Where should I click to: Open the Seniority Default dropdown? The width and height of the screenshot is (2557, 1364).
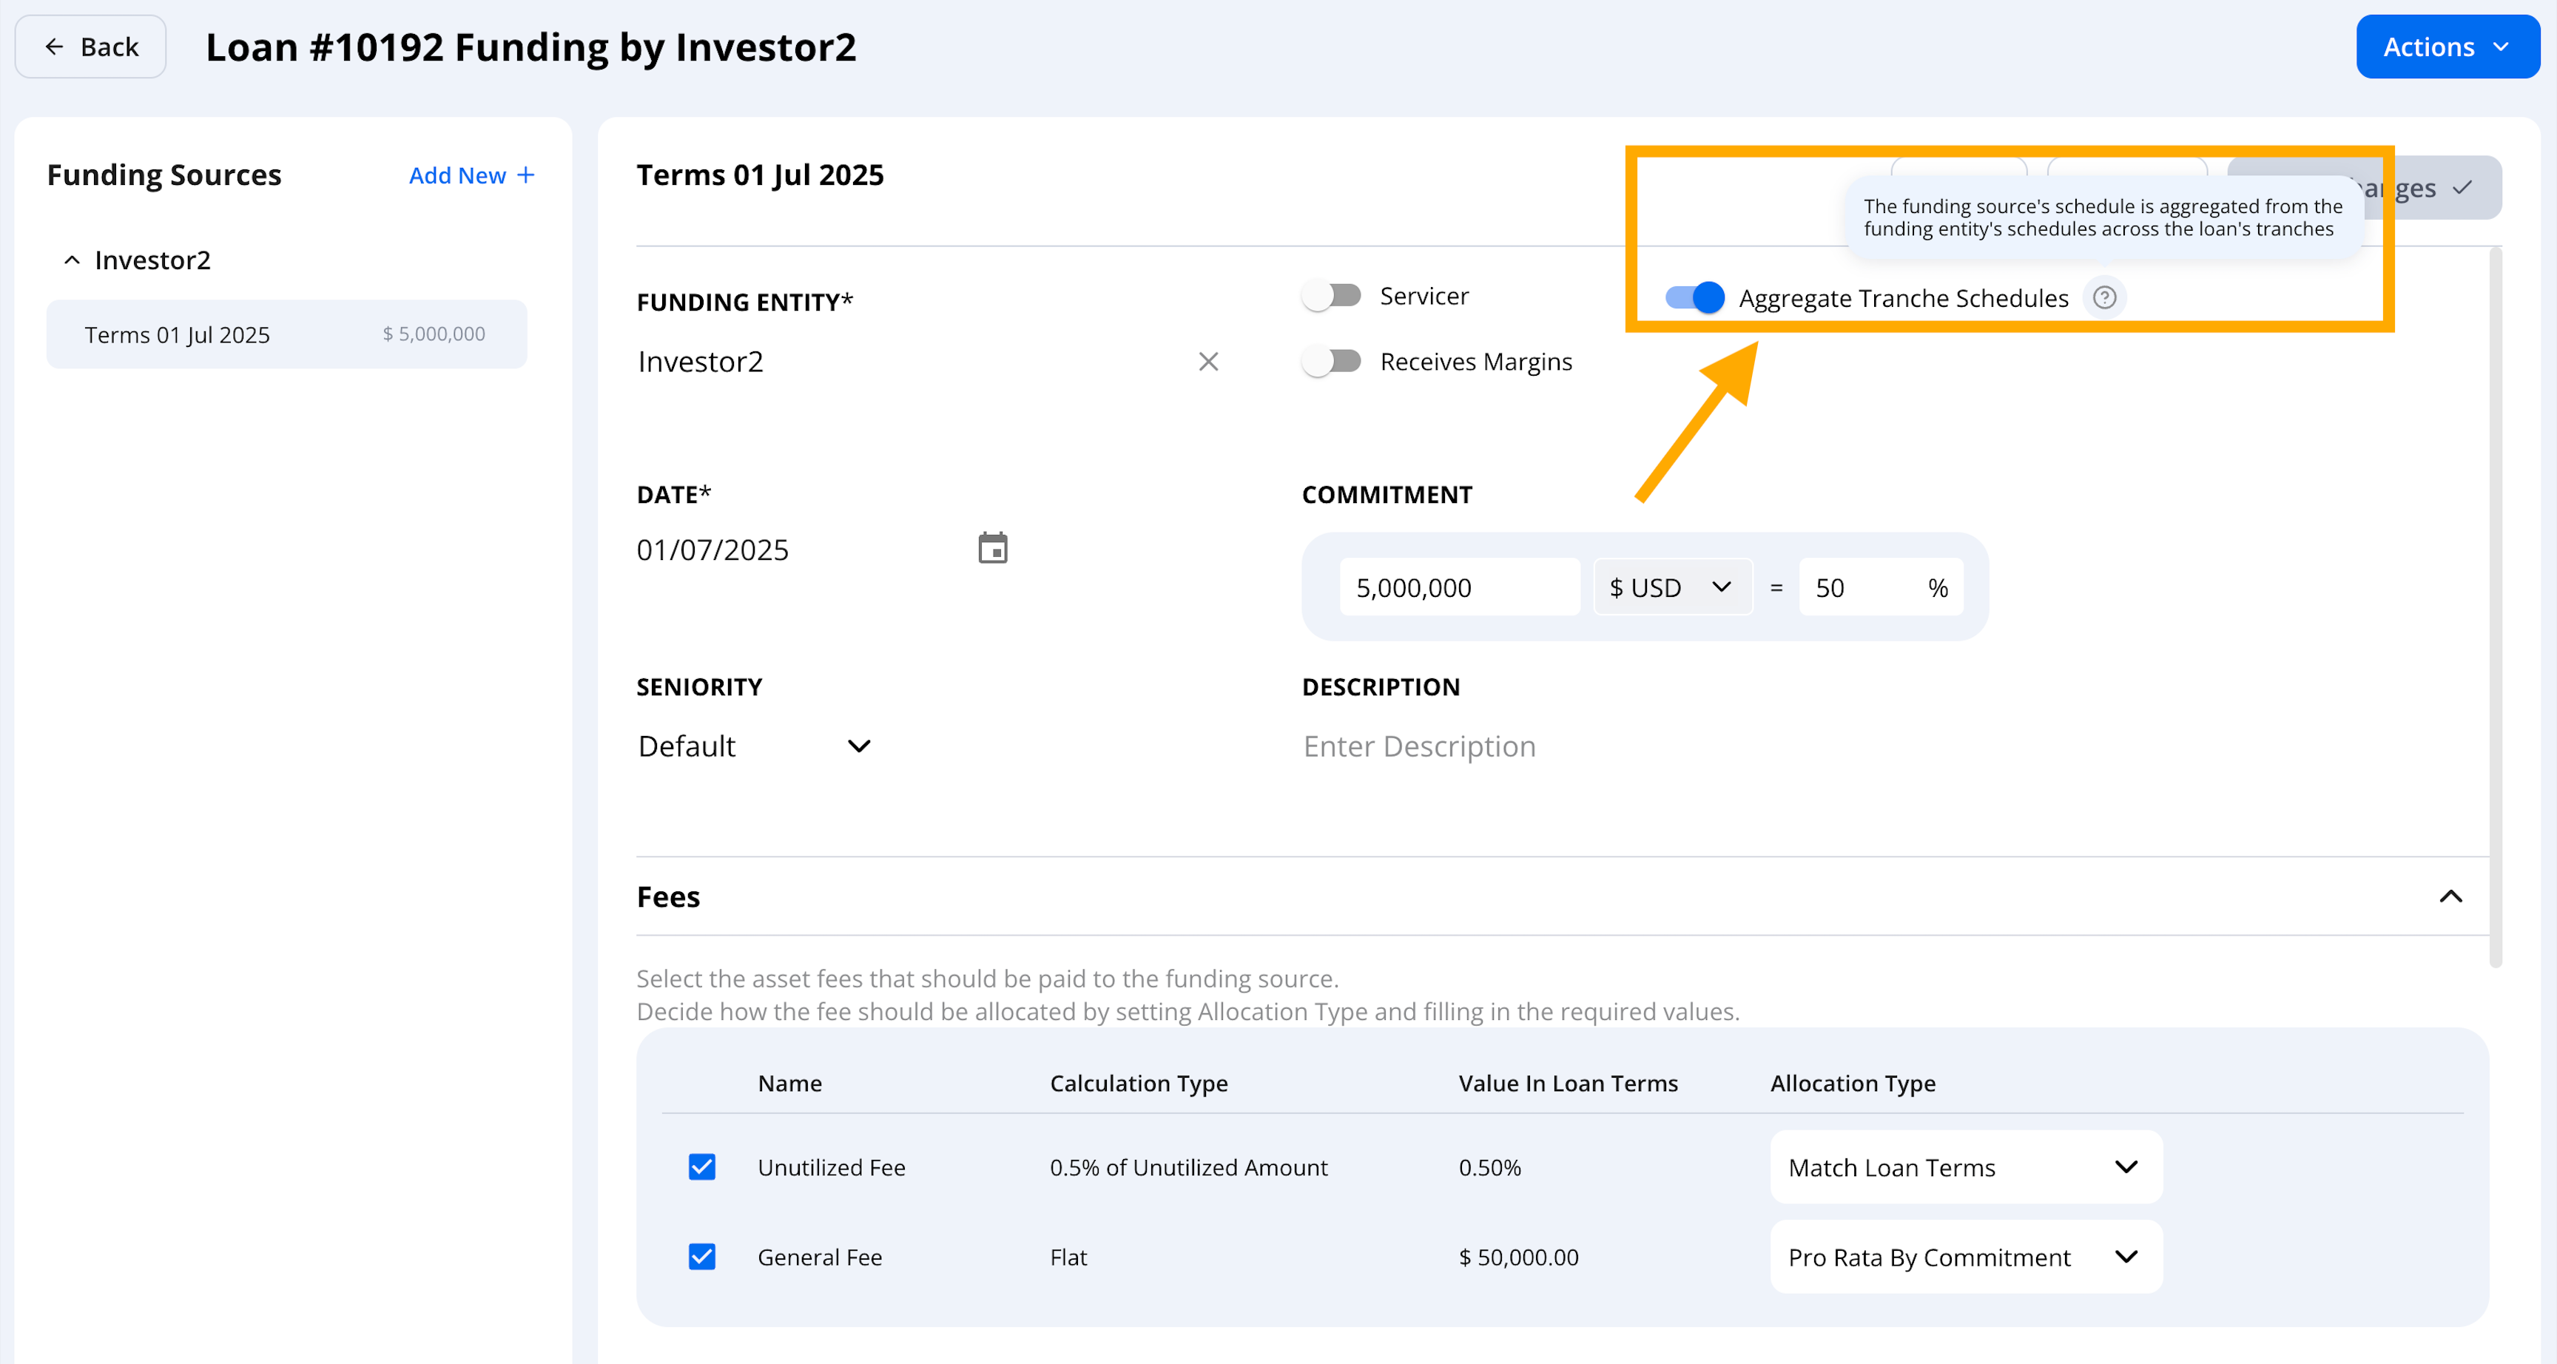[x=755, y=746]
